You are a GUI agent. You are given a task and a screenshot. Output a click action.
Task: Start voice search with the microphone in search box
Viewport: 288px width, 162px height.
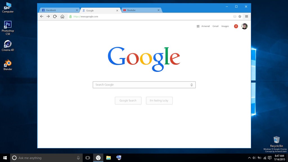coord(192,85)
